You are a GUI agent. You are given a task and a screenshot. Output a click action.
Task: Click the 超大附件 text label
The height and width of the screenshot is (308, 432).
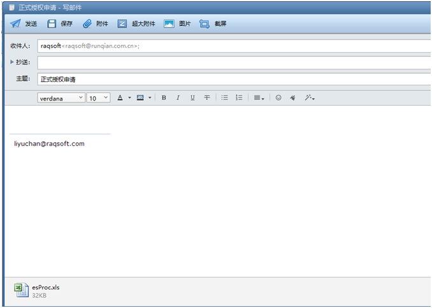pos(143,24)
